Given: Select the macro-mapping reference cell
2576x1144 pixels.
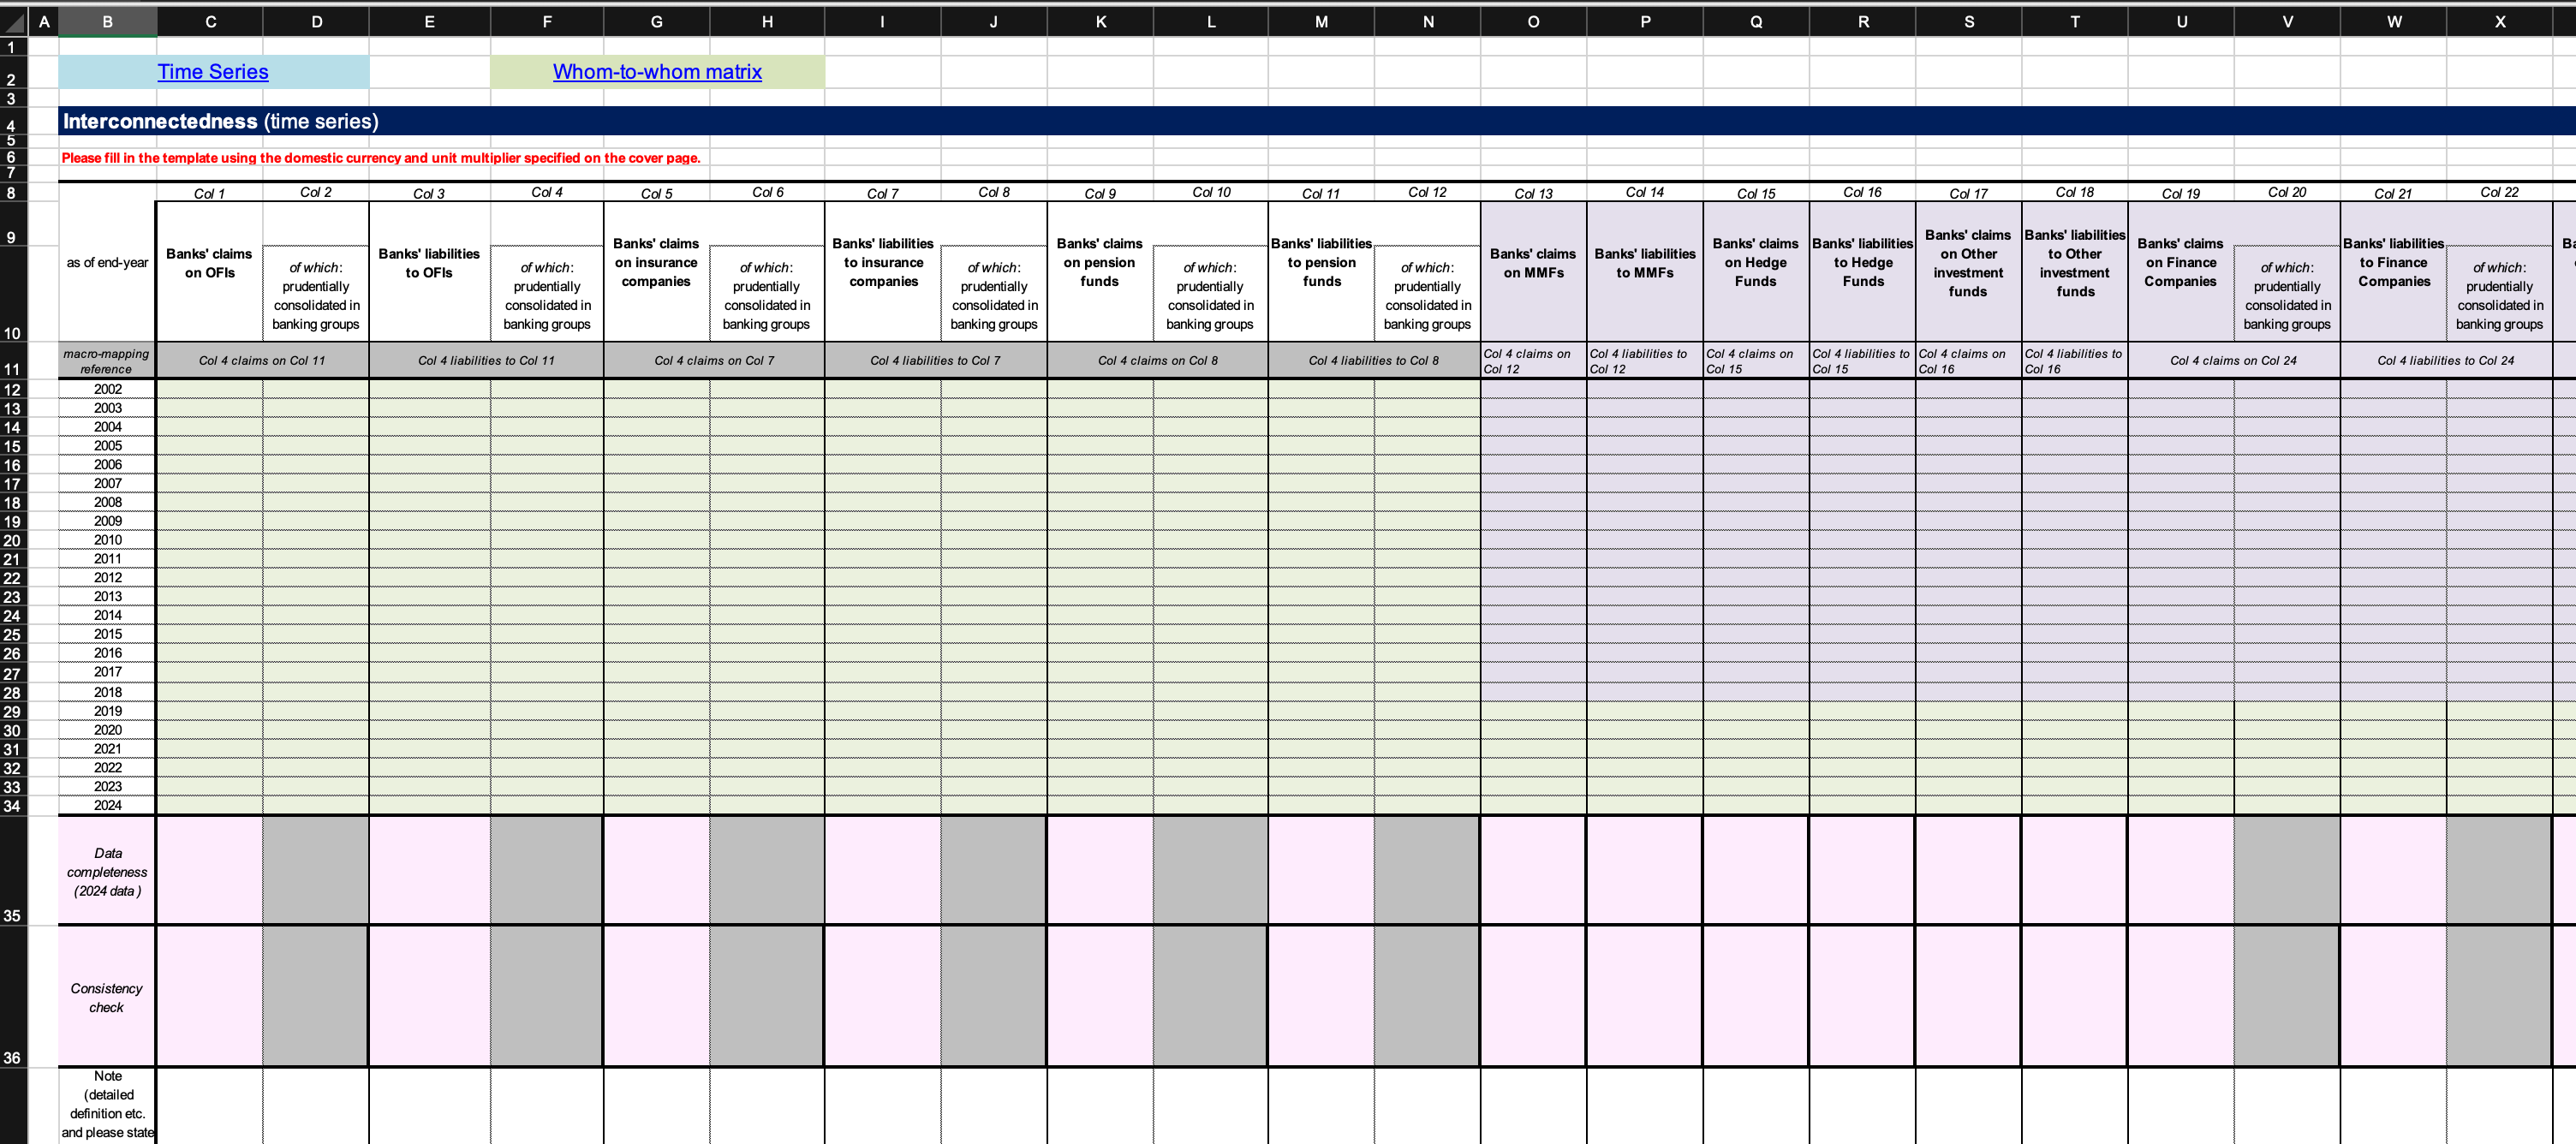Looking at the screenshot, I should (x=107, y=361).
